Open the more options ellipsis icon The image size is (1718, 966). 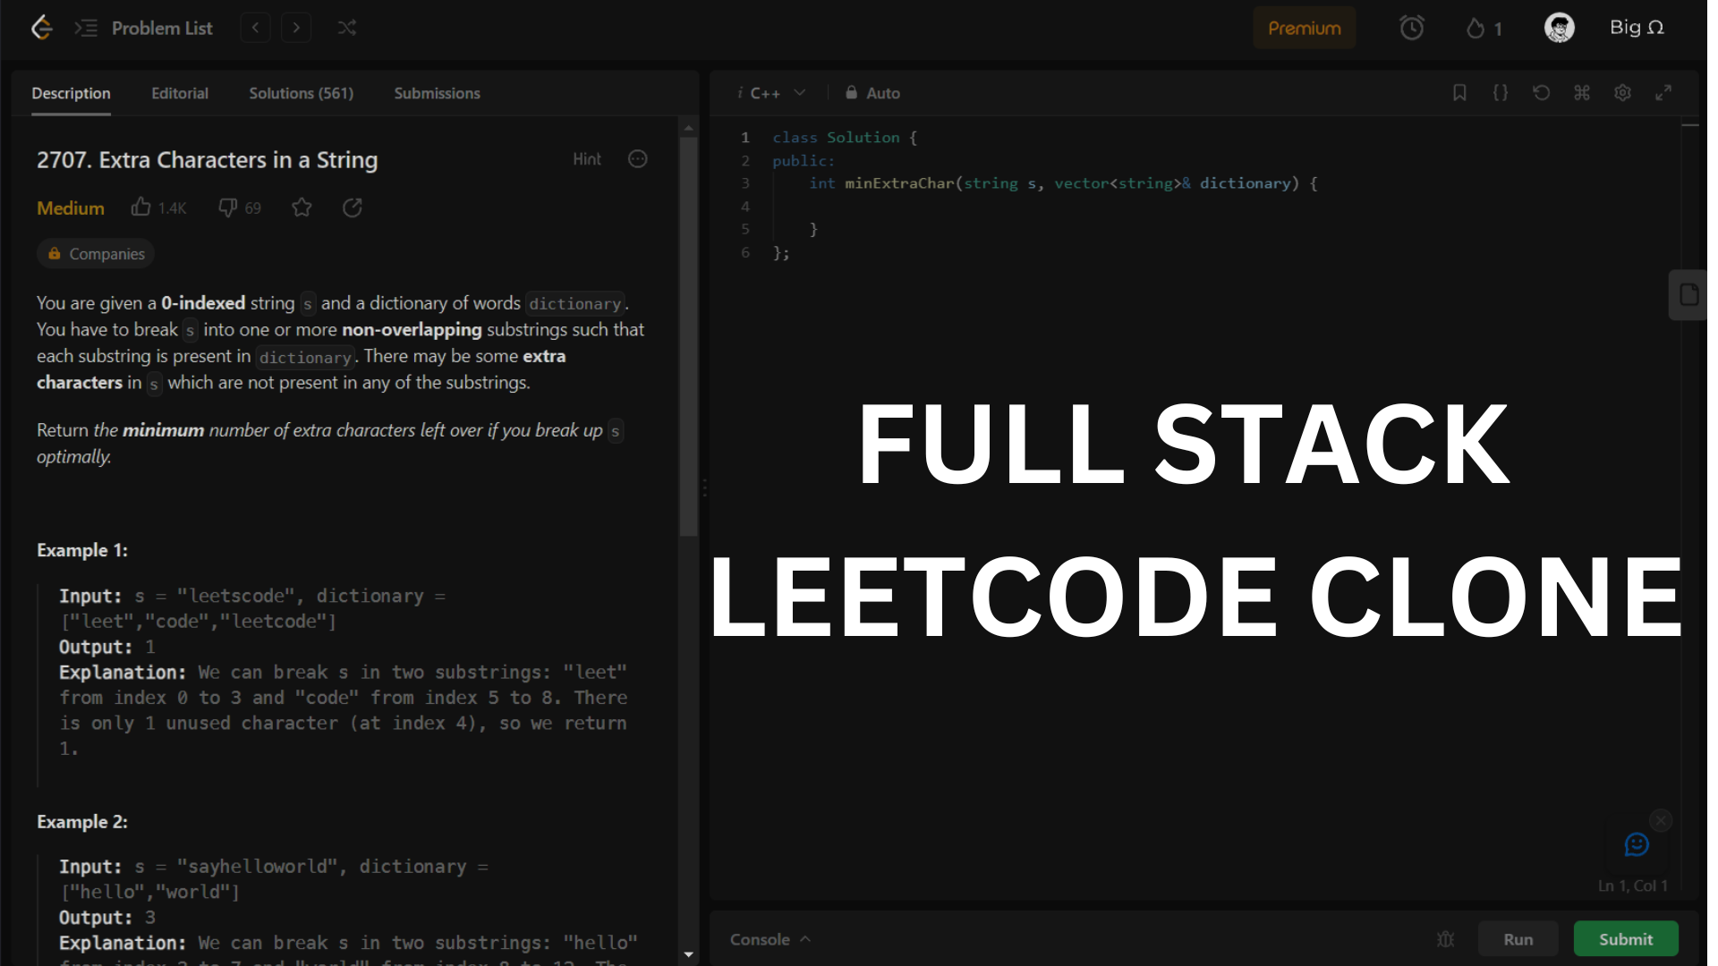pos(637,159)
